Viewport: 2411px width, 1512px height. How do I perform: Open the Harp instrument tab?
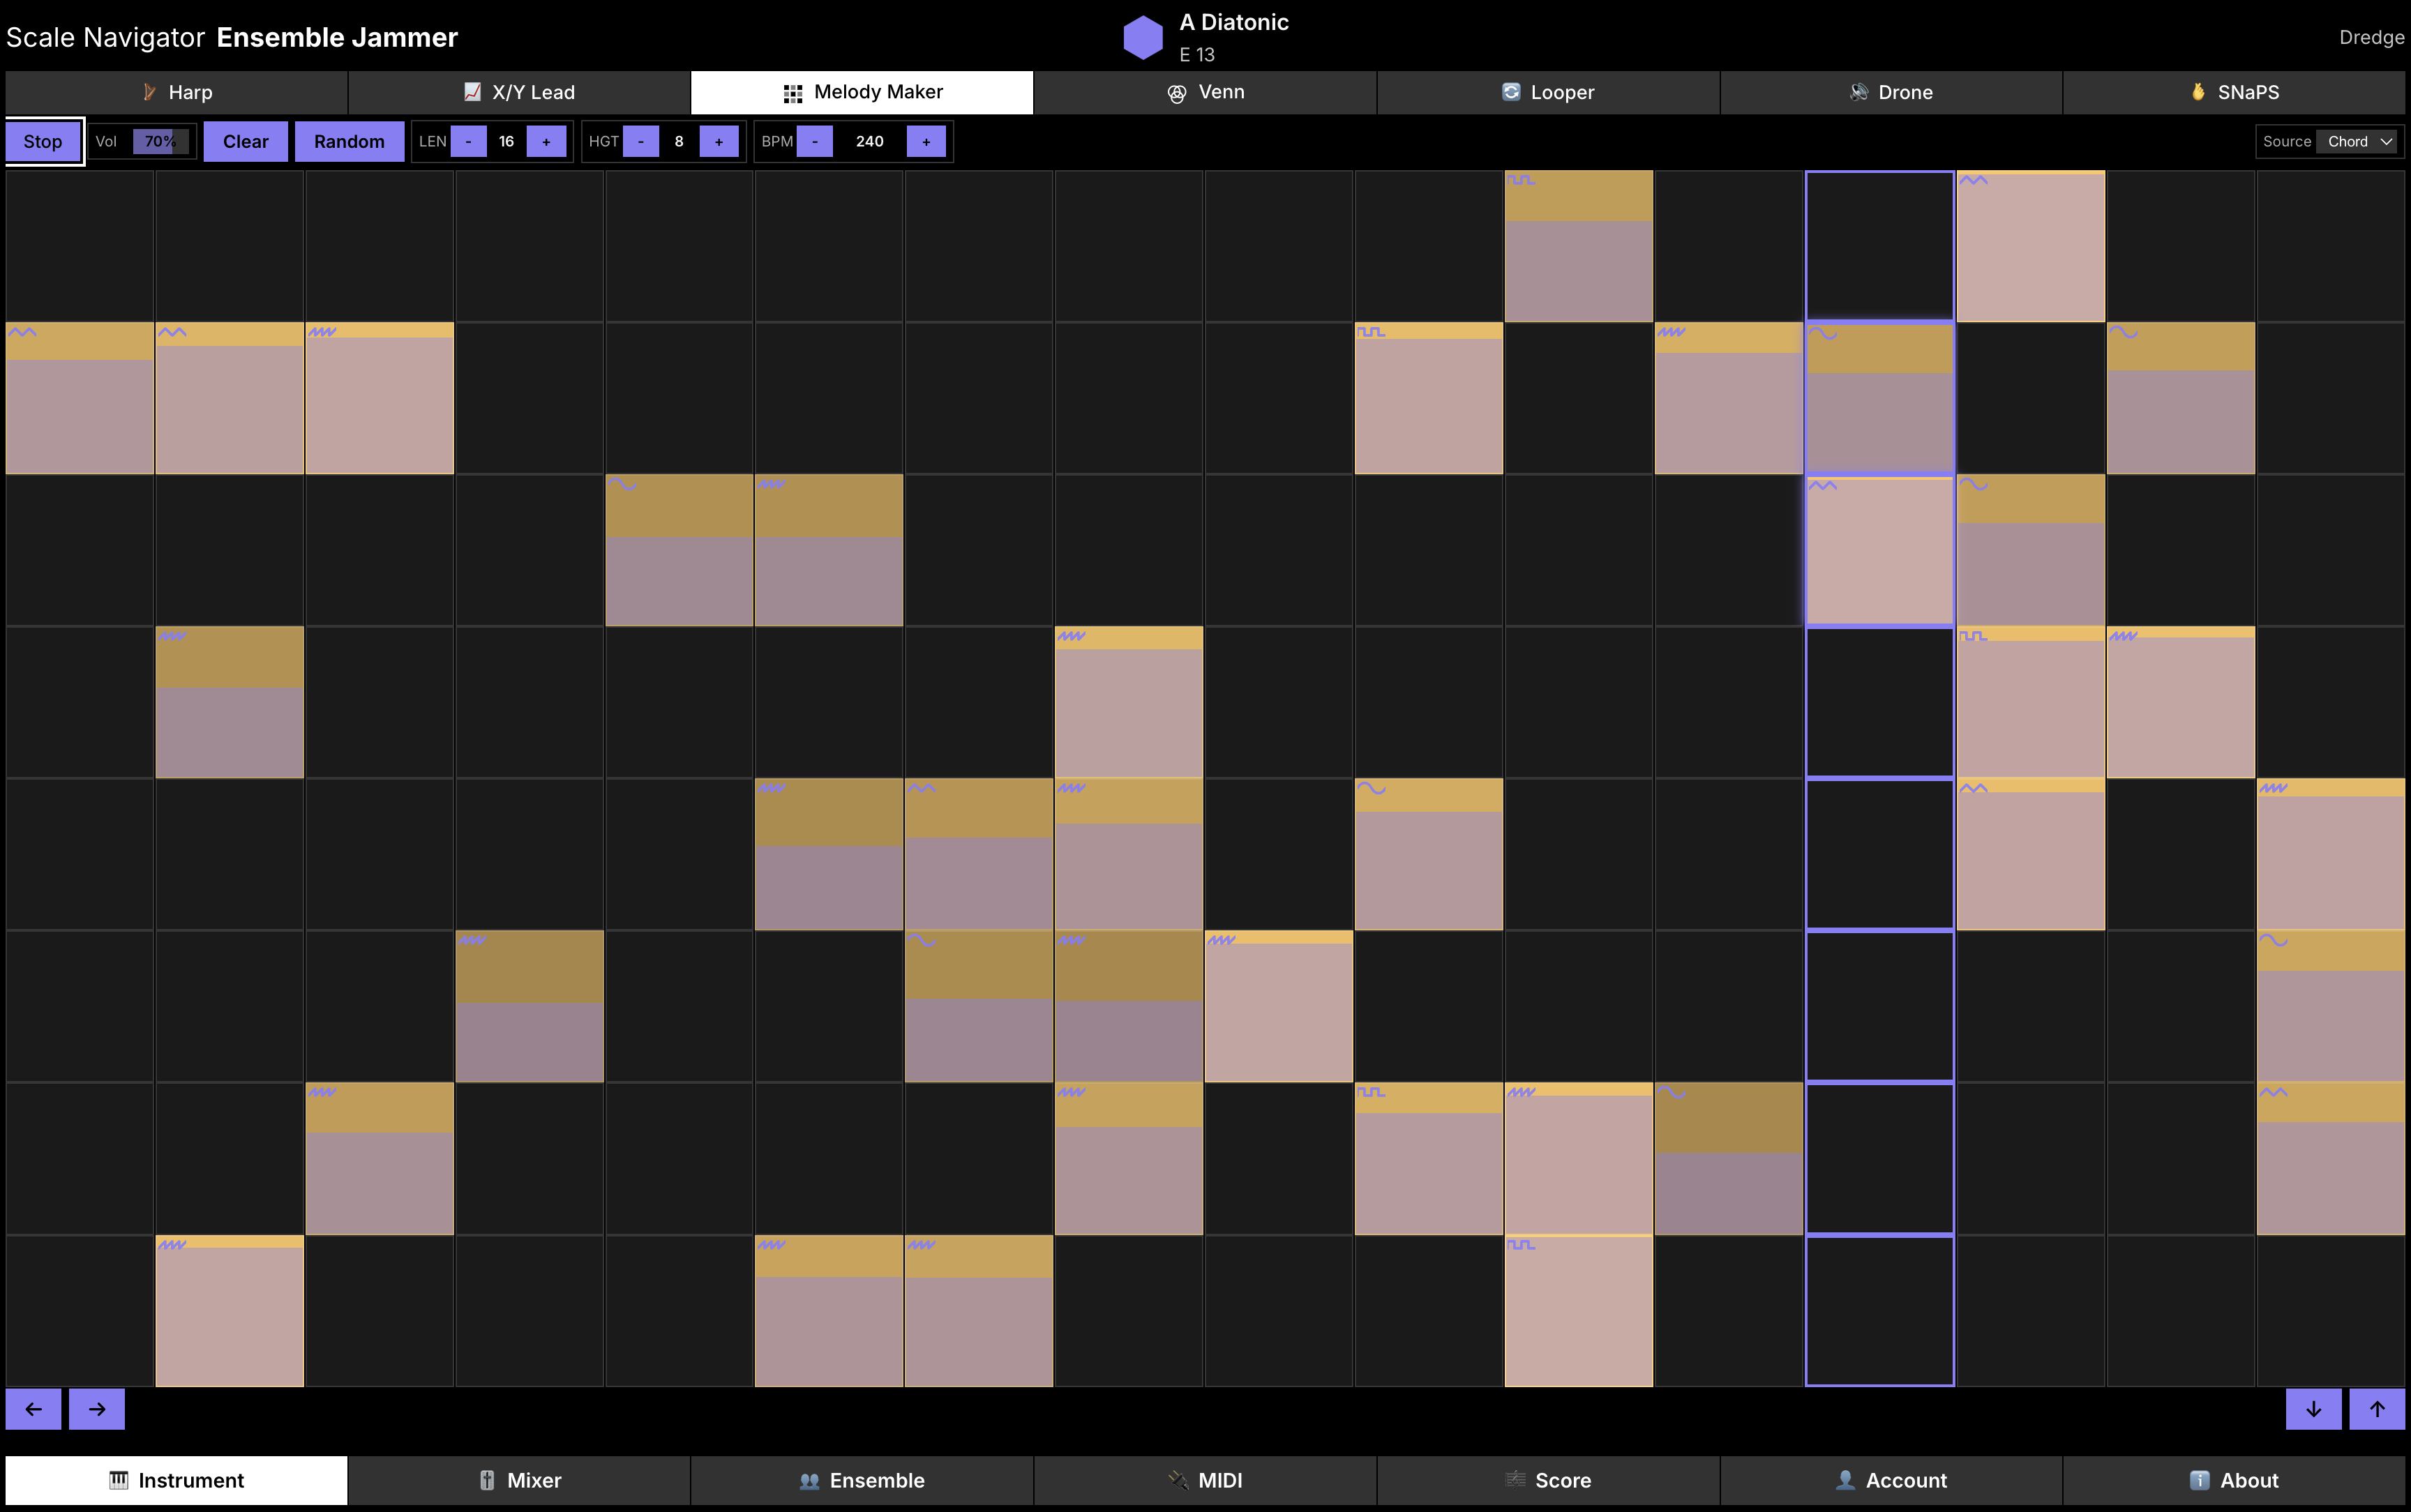[x=177, y=92]
